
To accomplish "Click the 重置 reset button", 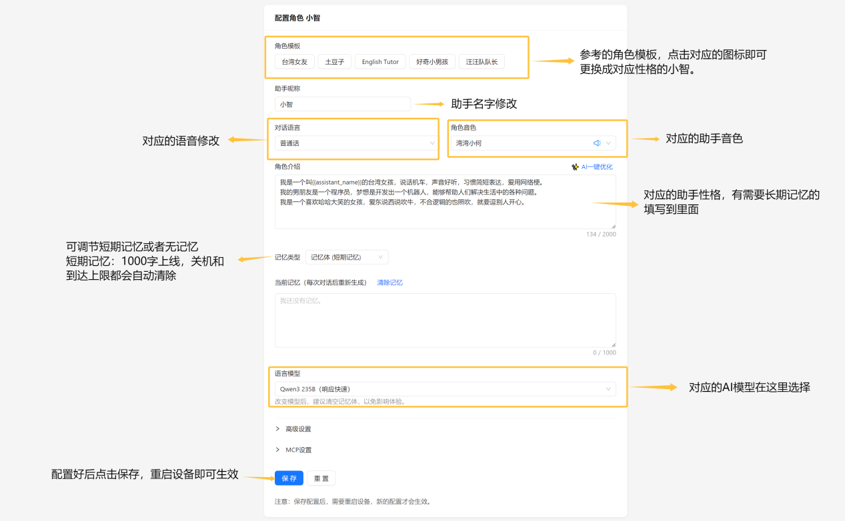I will tap(321, 478).
